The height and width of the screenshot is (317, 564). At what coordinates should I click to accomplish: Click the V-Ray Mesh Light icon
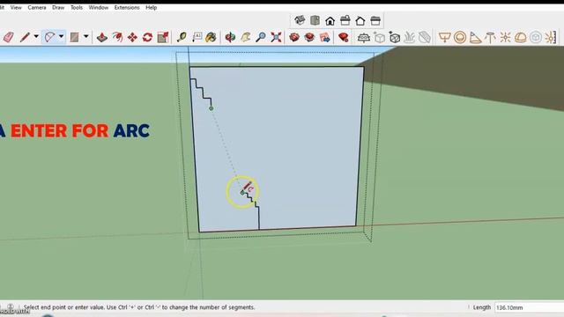click(x=536, y=37)
